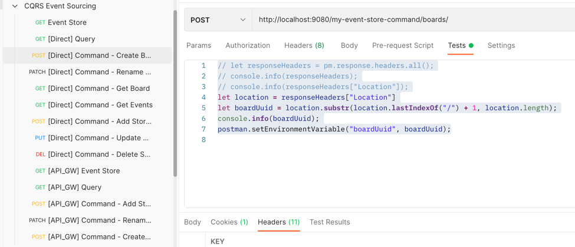Image resolution: width=575 pixels, height=247 pixels.
Task: View the Test Results tab
Action: (x=330, y=222)
